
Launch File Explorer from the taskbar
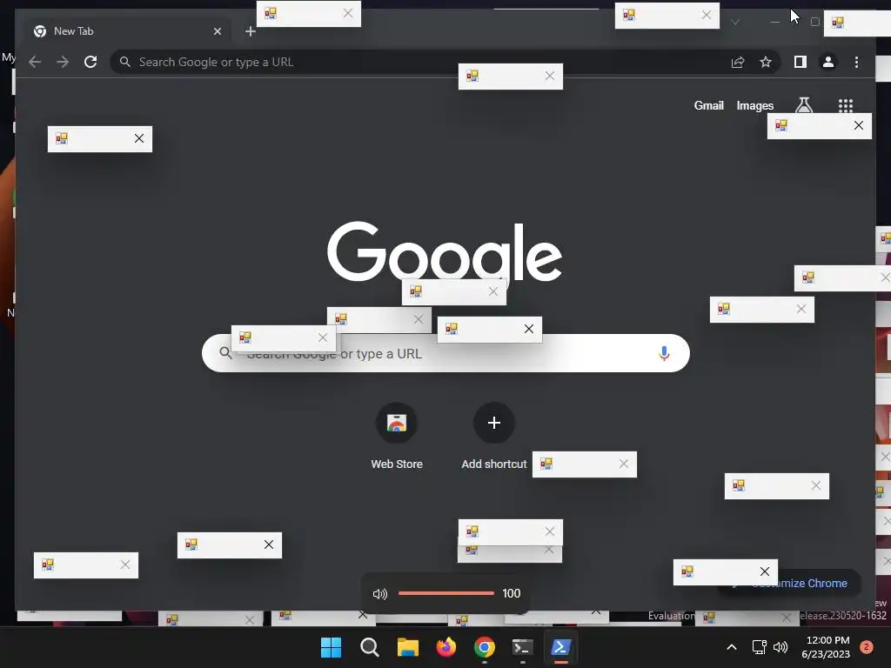click(x=407, y=647)
